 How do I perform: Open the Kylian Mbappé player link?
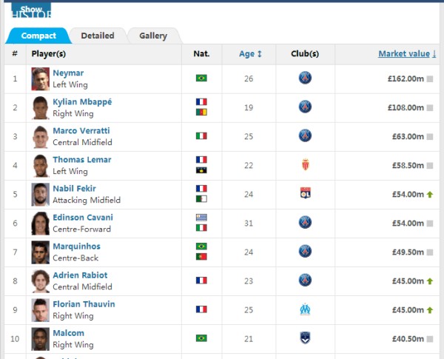click(x=82, y=102)
